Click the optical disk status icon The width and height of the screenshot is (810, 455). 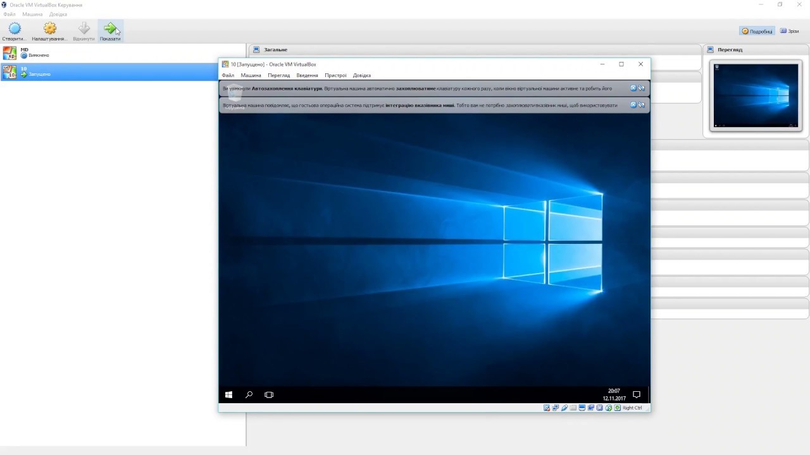point(547,408)
